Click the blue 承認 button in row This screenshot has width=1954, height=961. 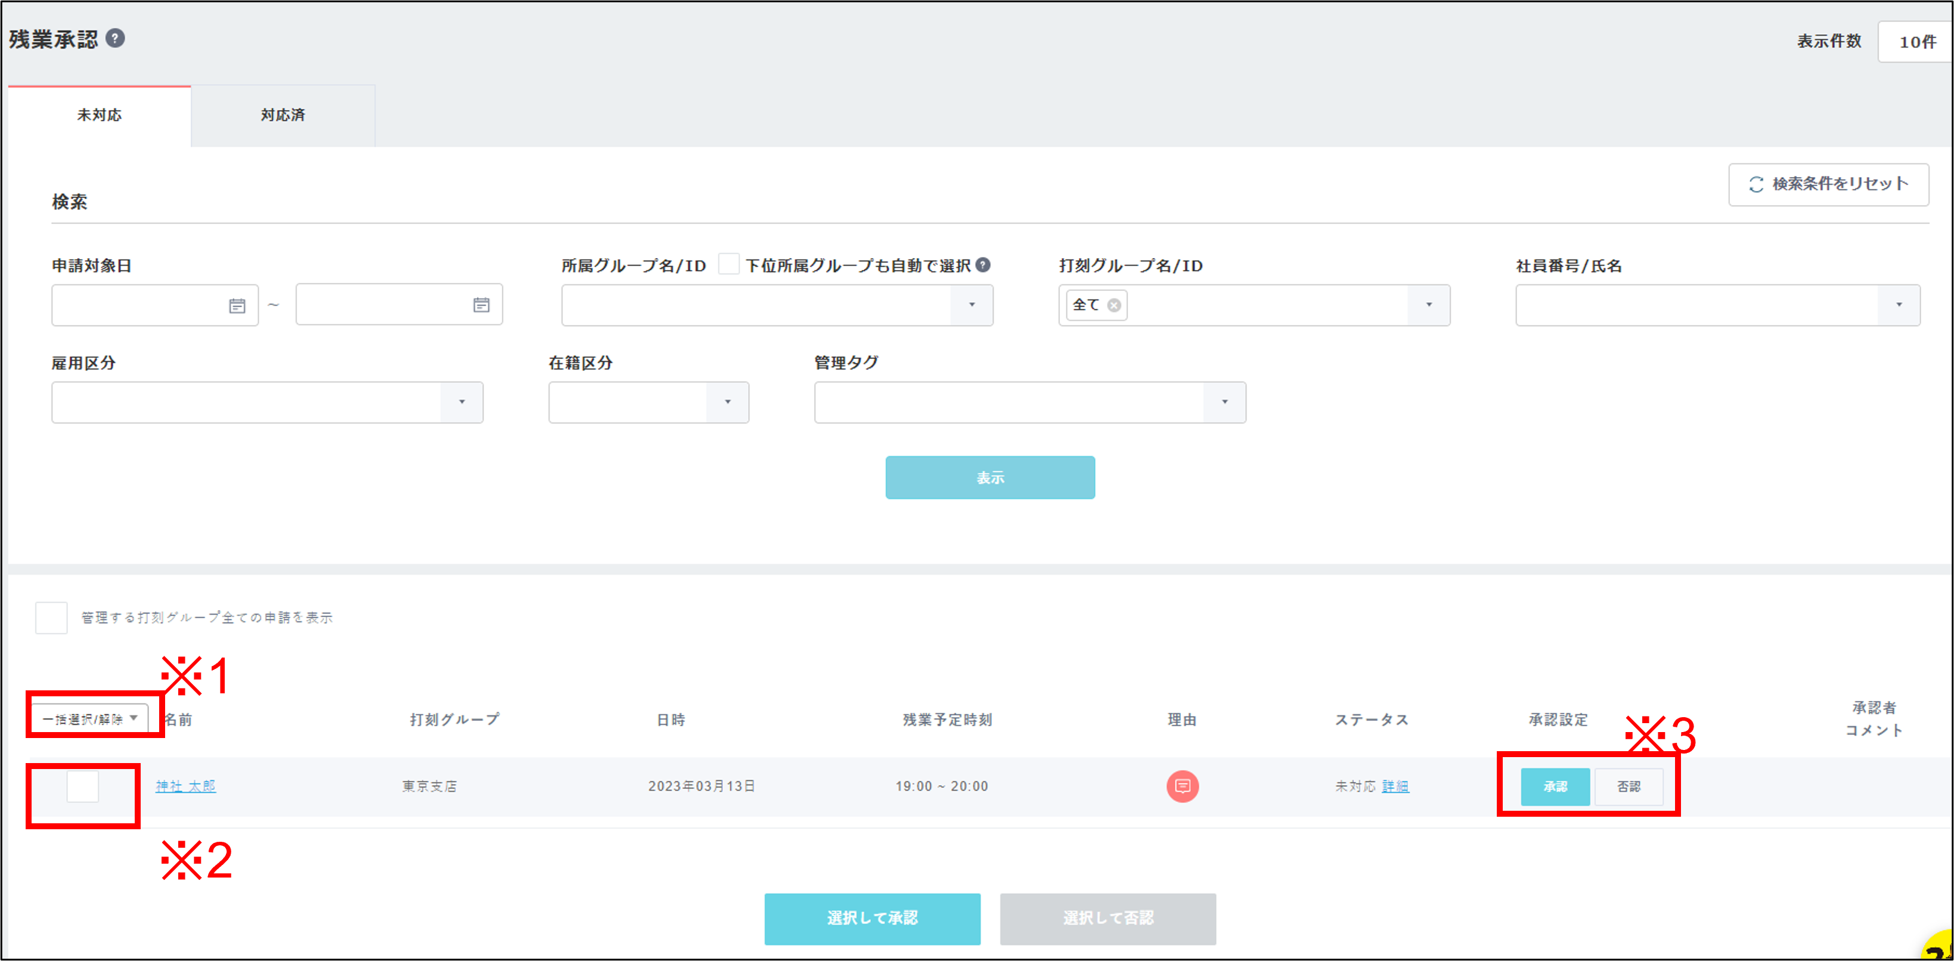pos(1554,786)
